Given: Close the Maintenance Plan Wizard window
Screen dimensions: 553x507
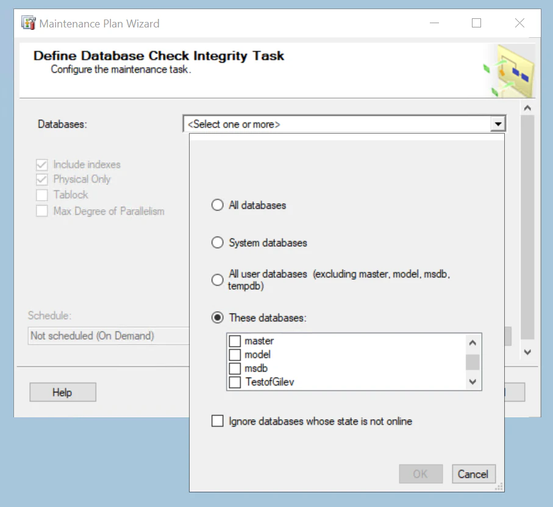Looking at the screenshot, I should [519, 23].
